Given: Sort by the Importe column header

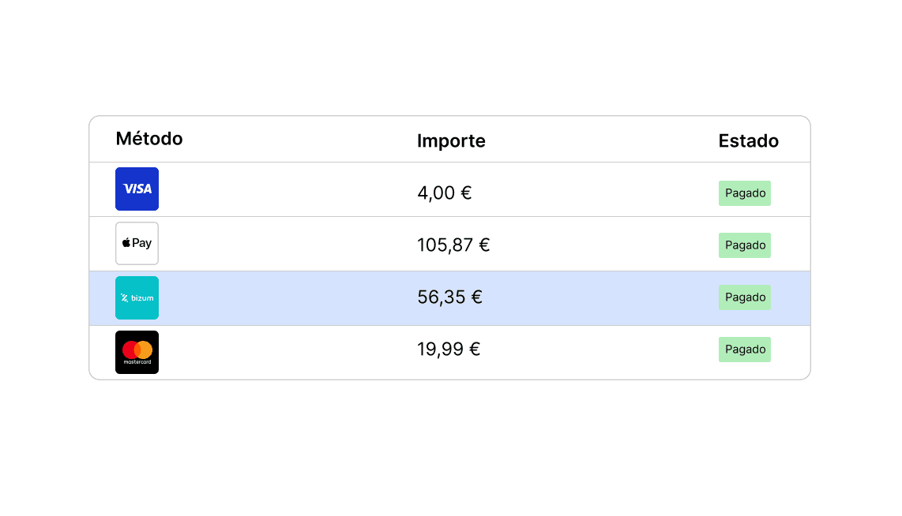Looking at the screenshot, I should tap(451, 141).
